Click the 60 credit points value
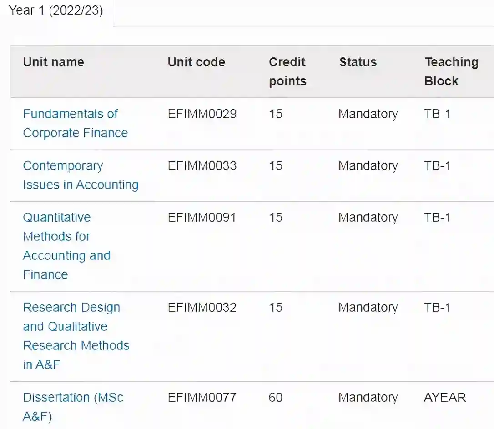The height and width of the screenshot is (429, 494). (x=276, y=397)
